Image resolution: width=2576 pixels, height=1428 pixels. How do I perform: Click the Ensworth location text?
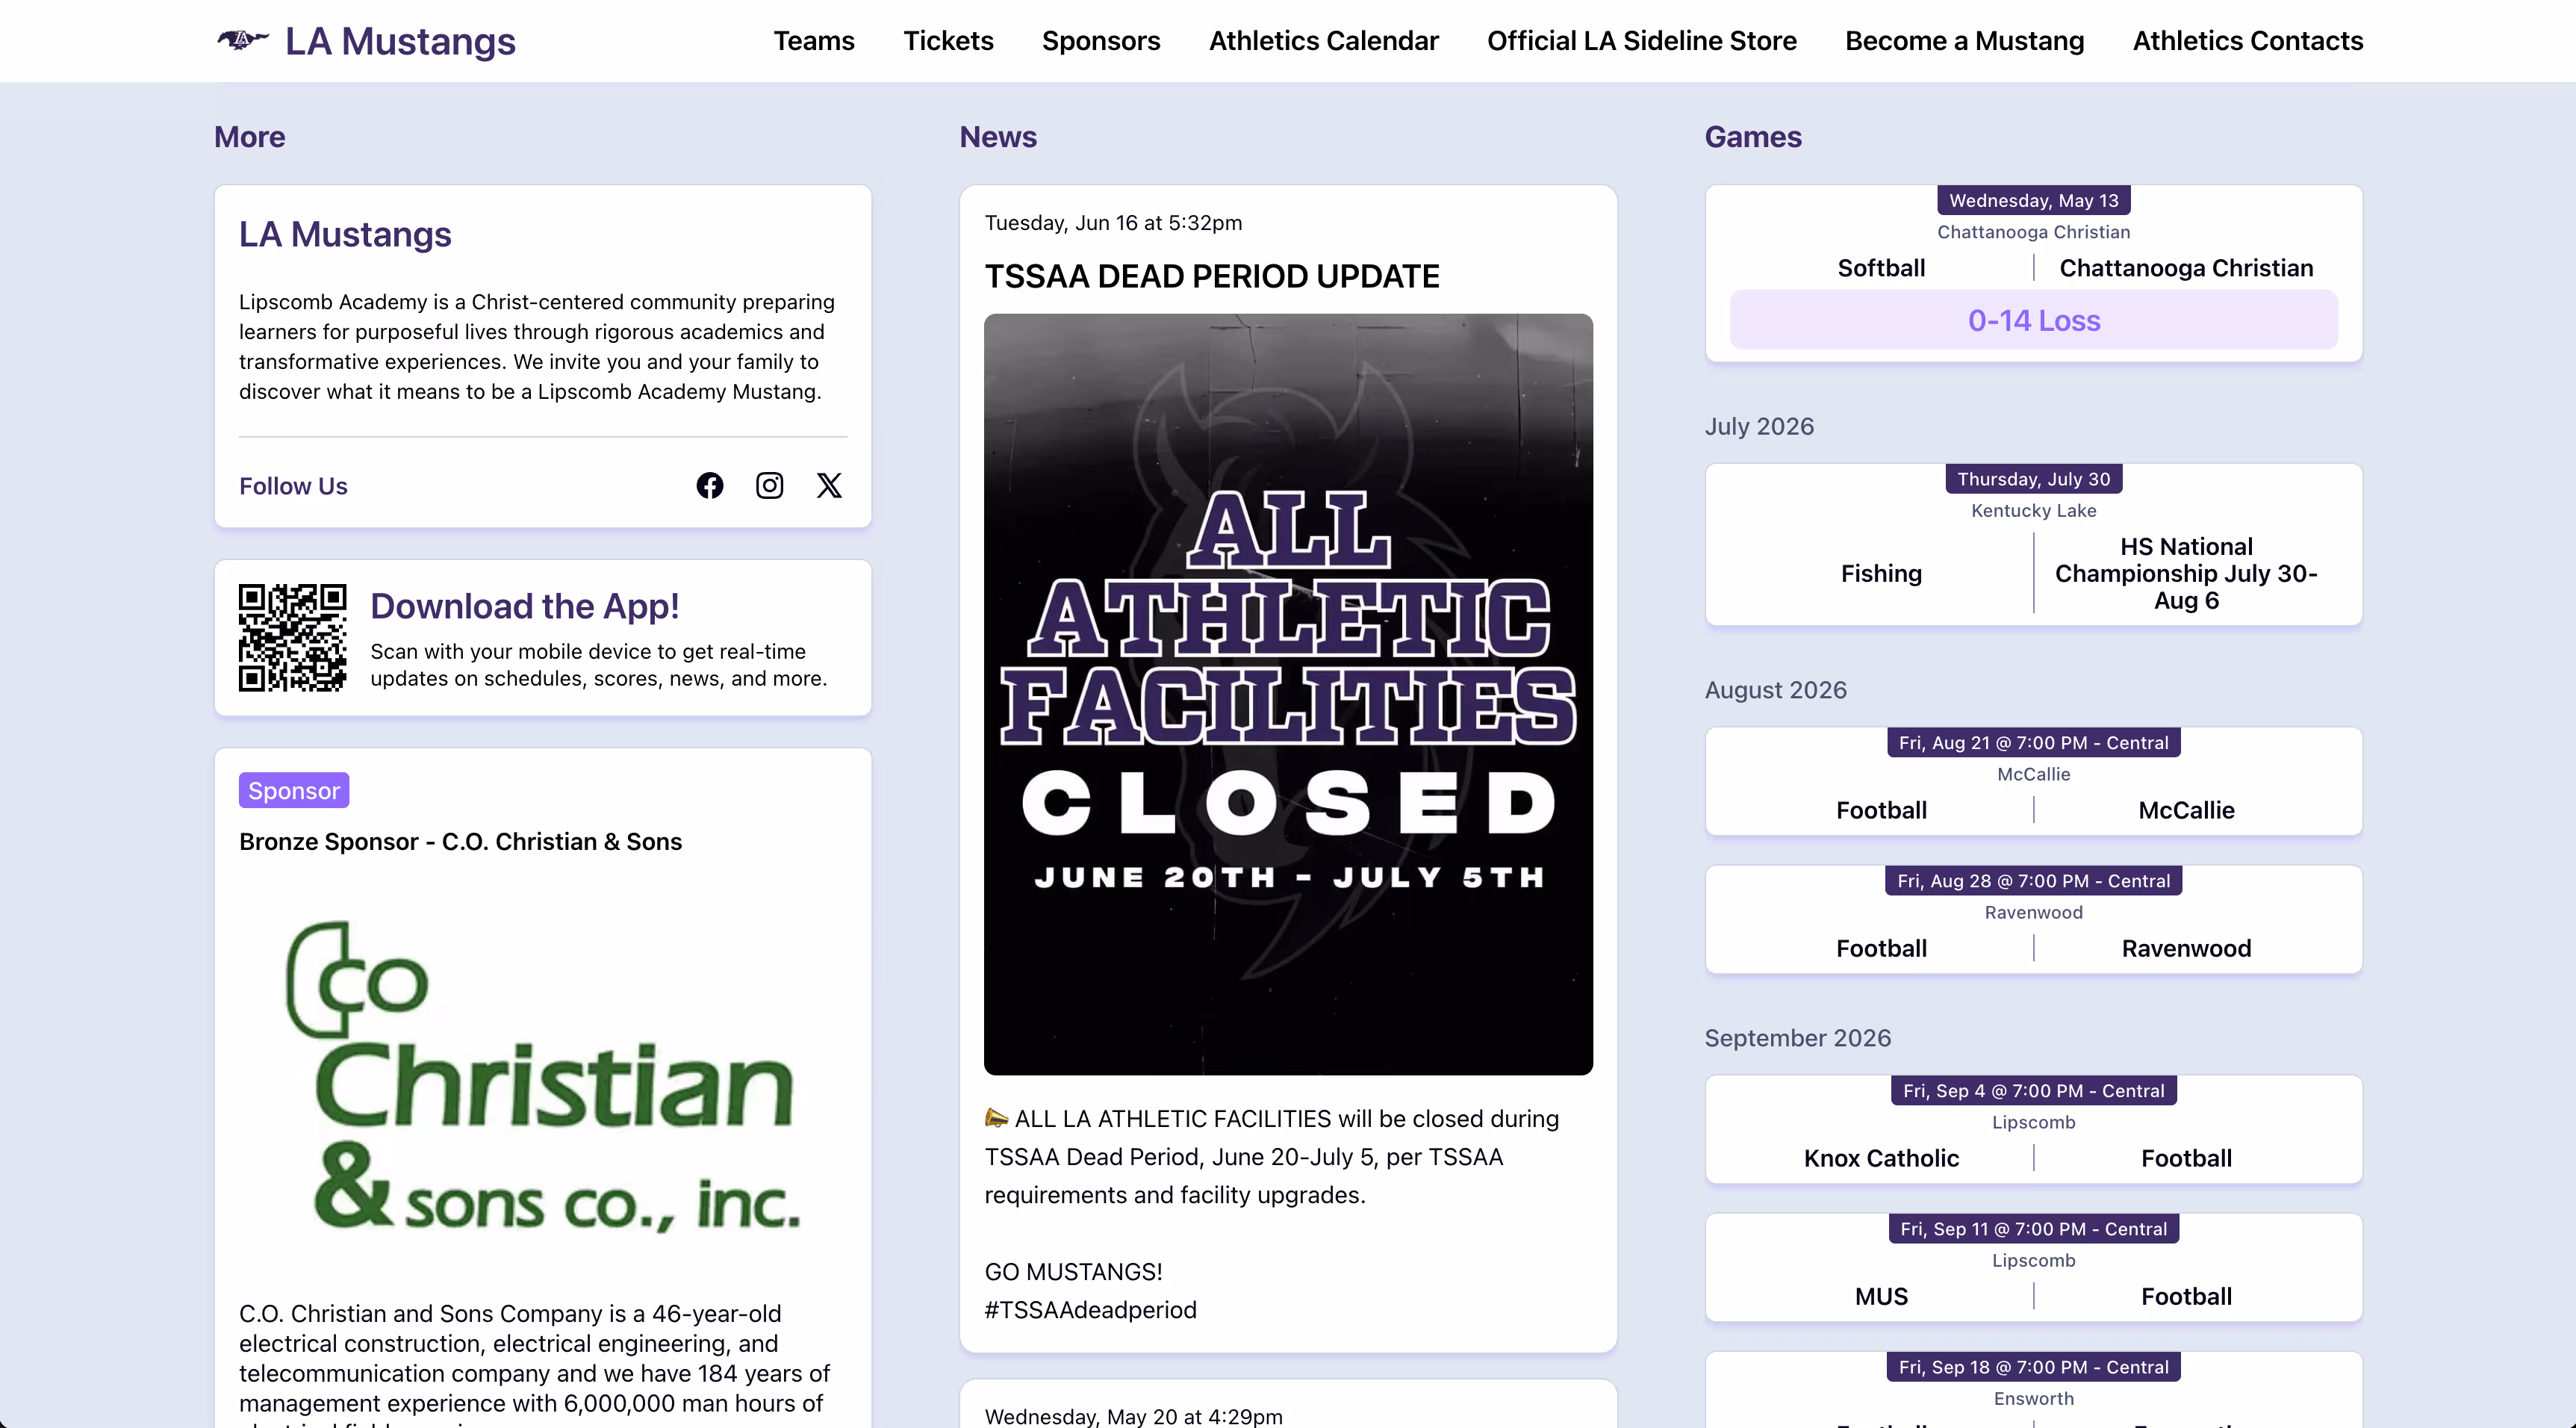coord(2033,1399)
